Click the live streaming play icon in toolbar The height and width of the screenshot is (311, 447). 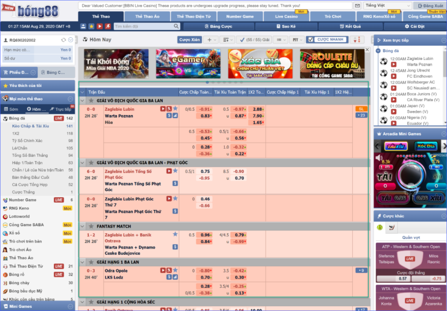click(x=99, y=26)
